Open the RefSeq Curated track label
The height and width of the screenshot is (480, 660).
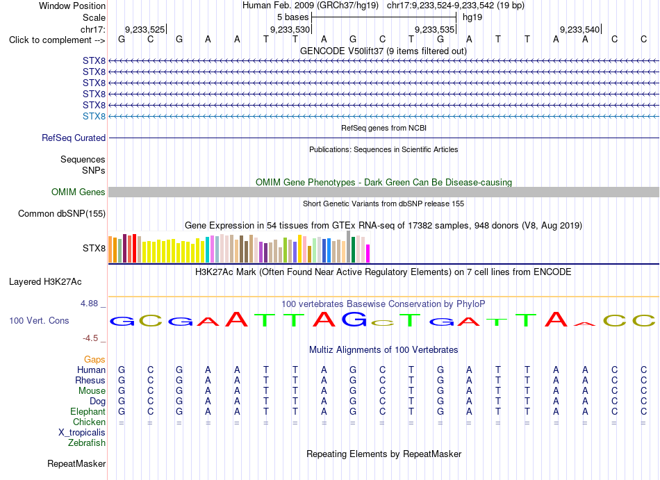[74, 138]
